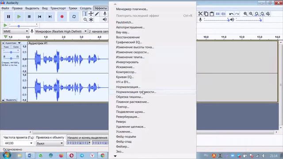Screen dimensions: 283x159
Task: Skip to start of track
Action: point(39,17)
